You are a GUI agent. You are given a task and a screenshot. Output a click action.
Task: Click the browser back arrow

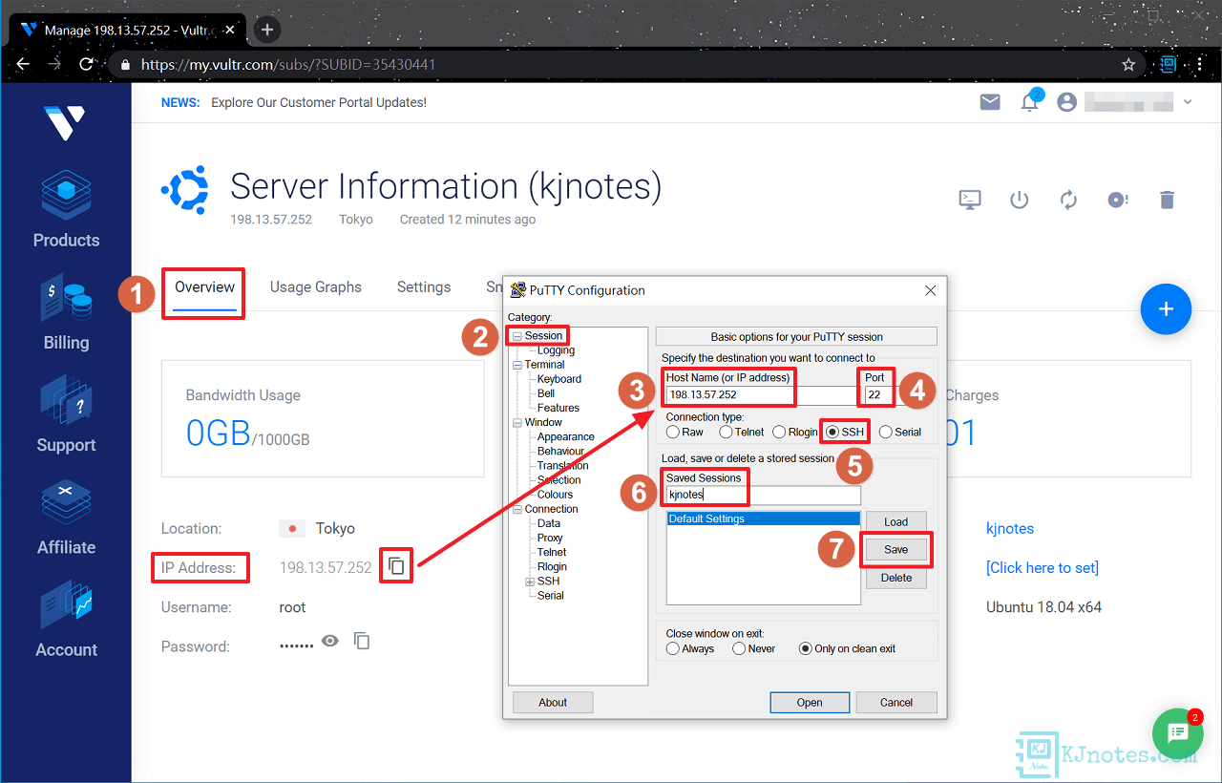(x=23, y=64)
